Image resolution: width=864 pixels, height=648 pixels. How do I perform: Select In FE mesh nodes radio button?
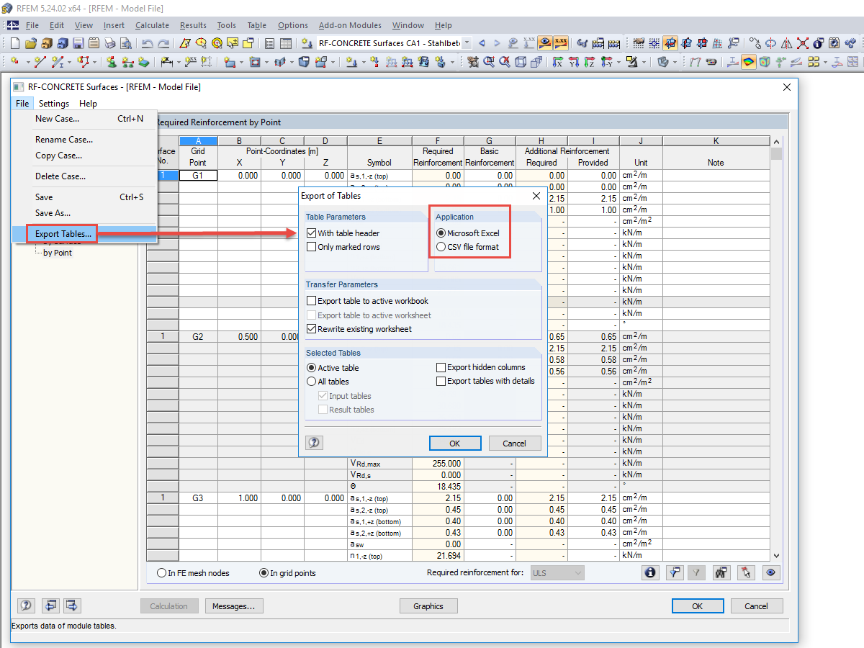[x=161, y=573]
